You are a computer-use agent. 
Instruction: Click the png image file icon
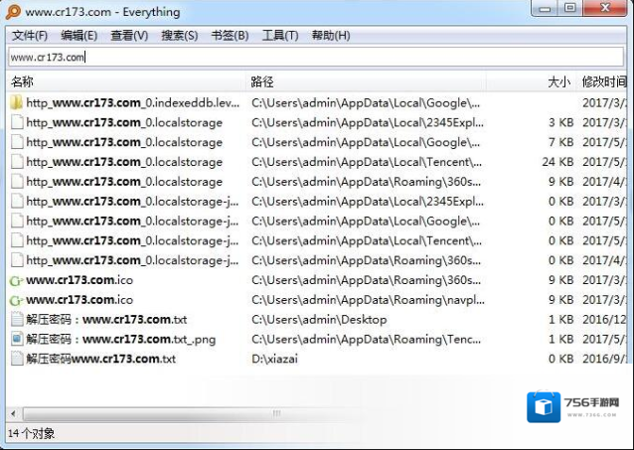(x=16, y=340)
